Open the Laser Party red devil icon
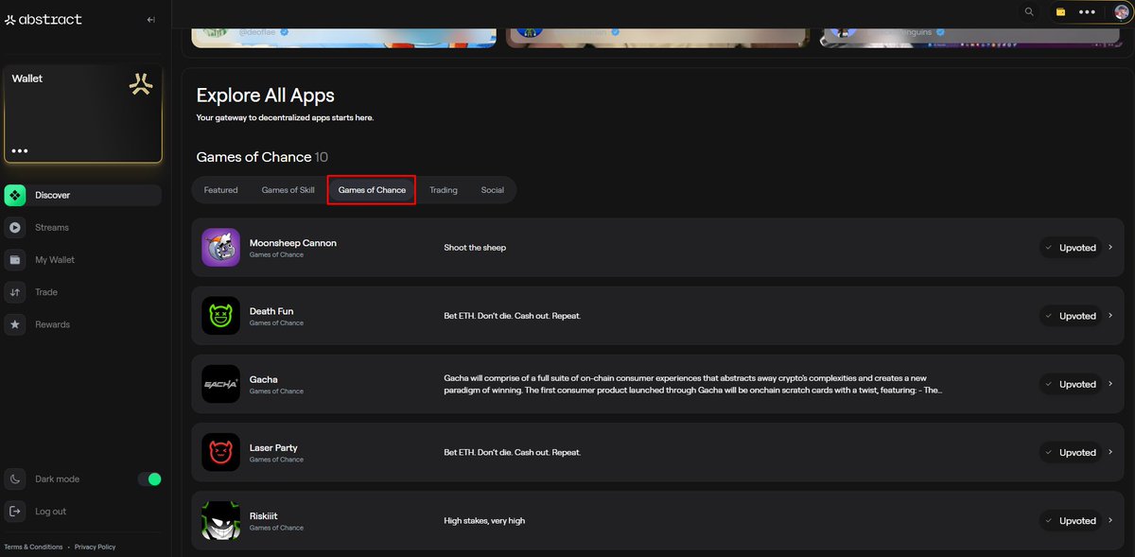 221,452
